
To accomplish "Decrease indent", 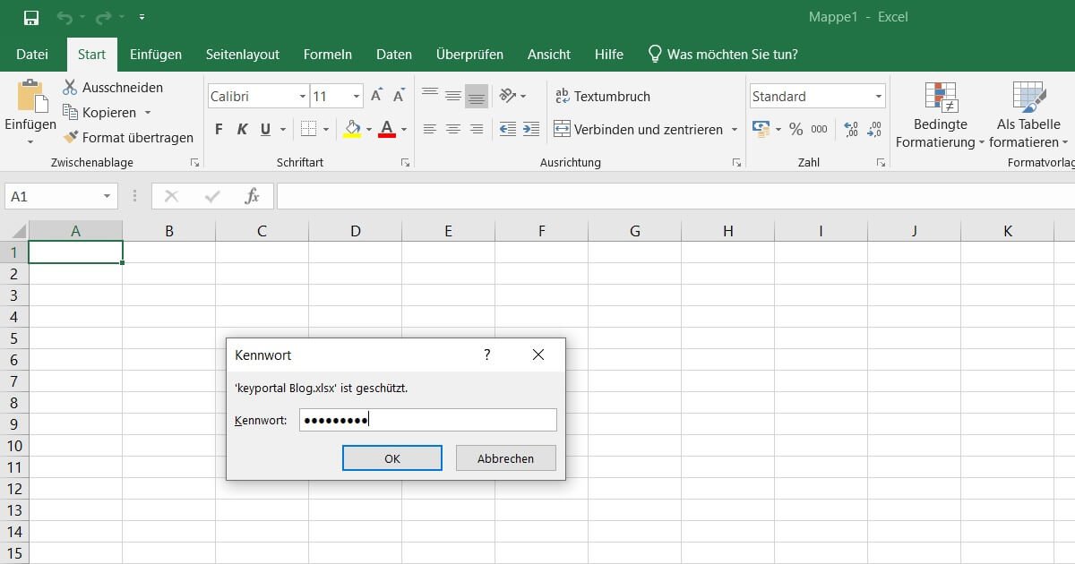I will (508, 130).
